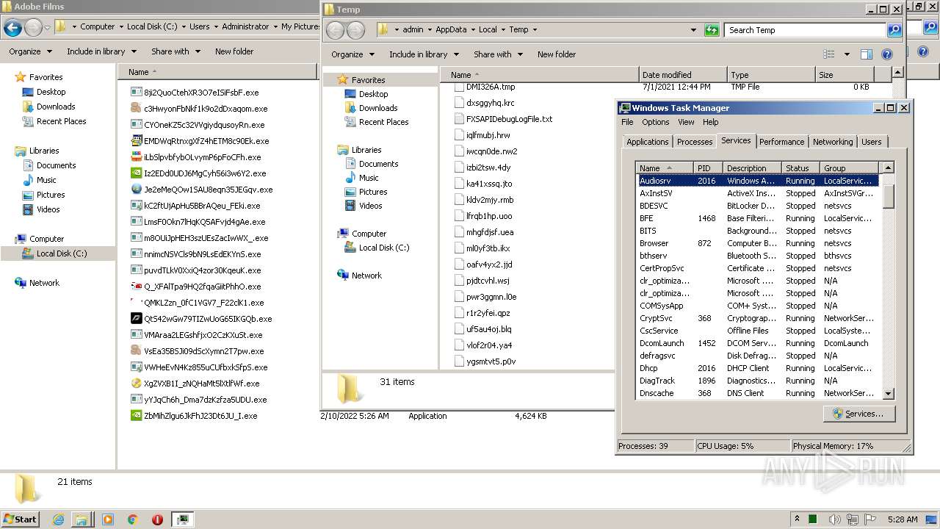Image resolution: width=940 pixels, height=529 pixels.
Task: Open Share with dropdown in Temp window
Action: click(498, 54)
